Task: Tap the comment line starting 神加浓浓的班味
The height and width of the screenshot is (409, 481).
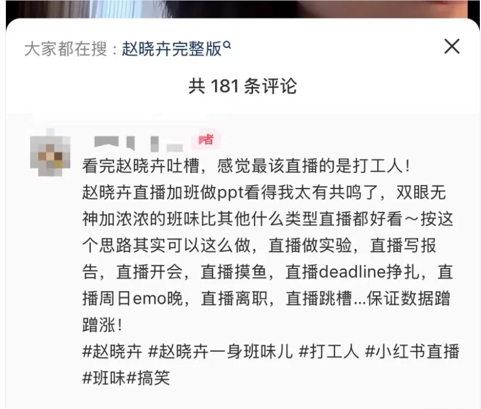Action: coord(268,219)
